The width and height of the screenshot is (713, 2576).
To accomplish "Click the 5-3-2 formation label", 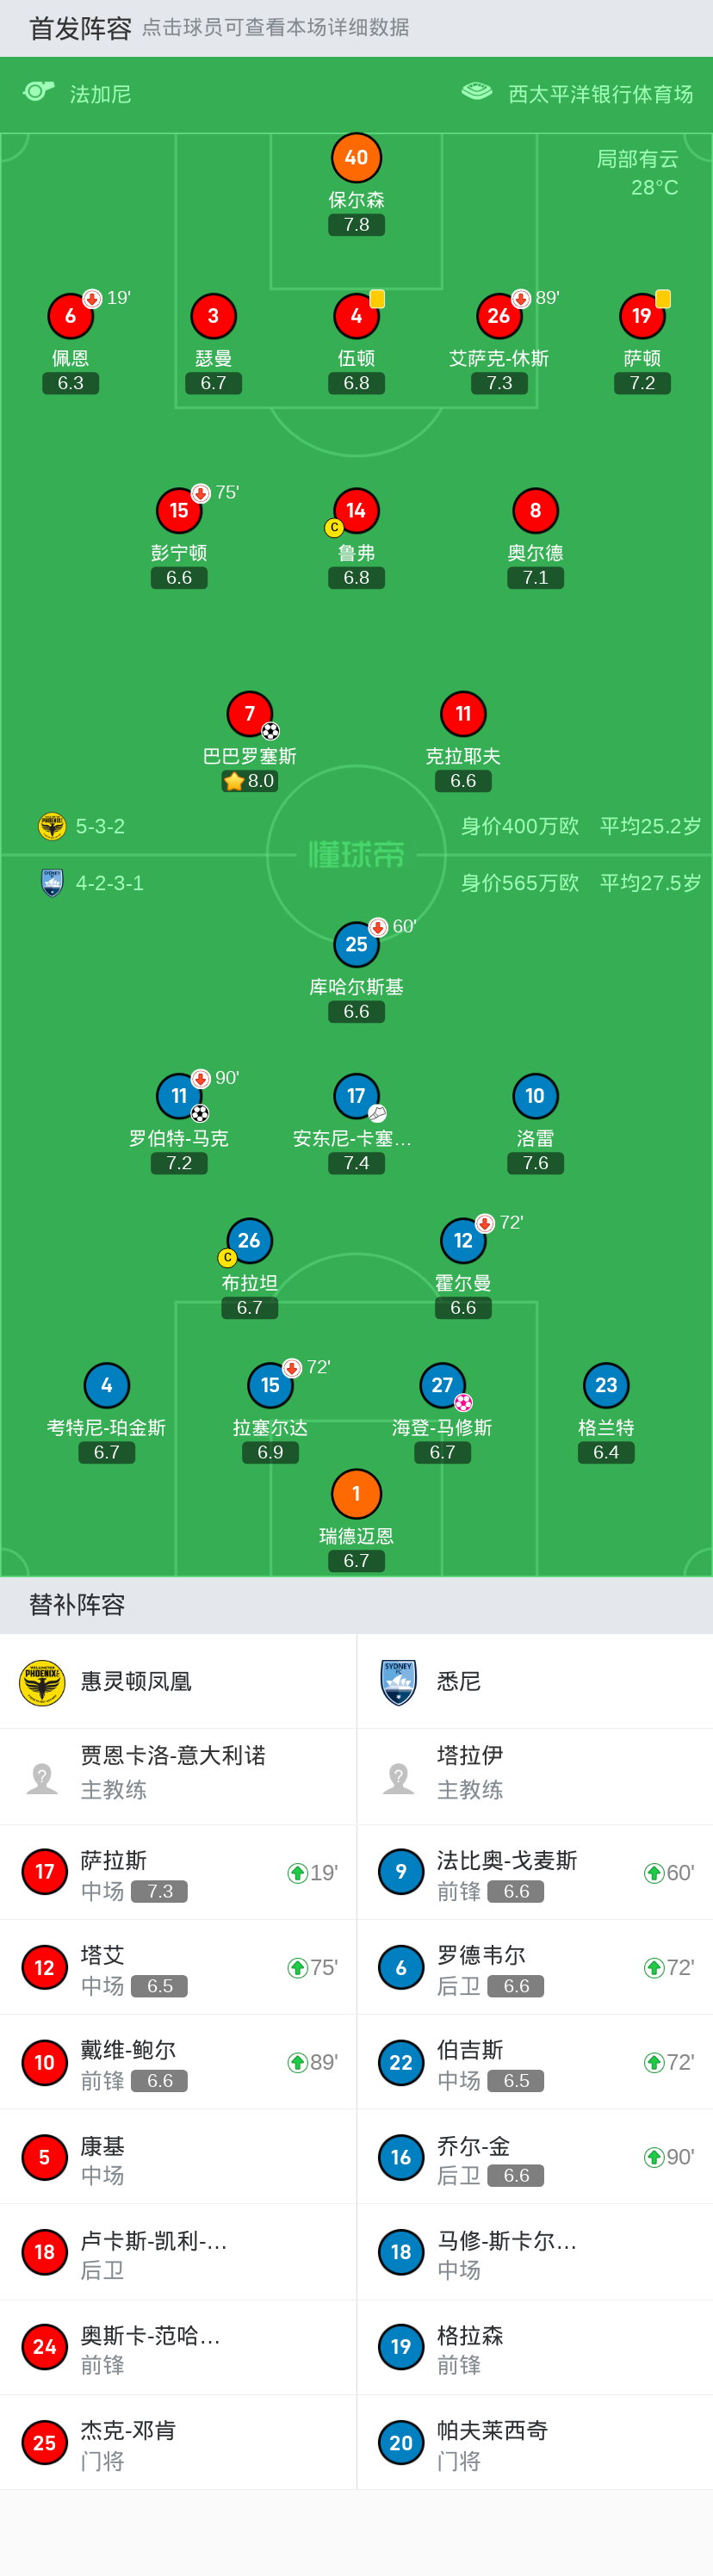I will pos(100,826).
